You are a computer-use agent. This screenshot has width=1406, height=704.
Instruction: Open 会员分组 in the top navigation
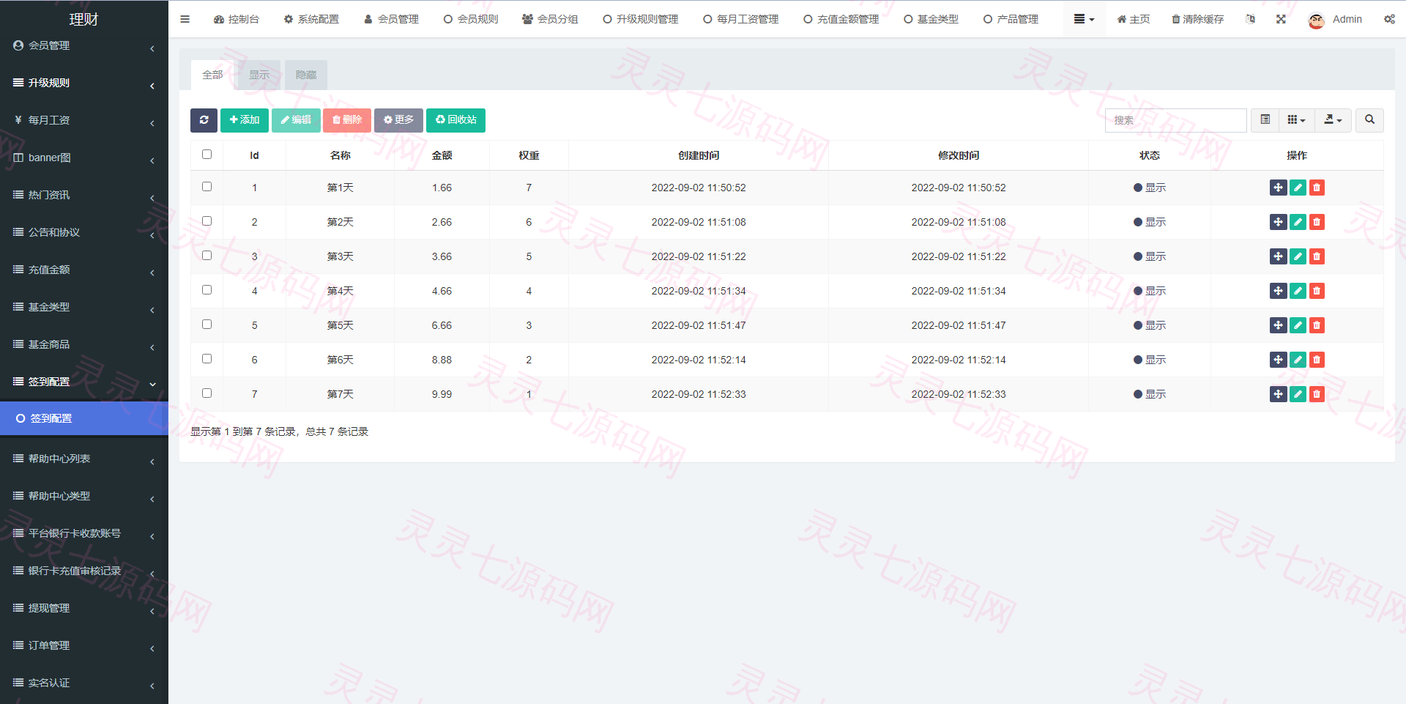click(550, 19)
